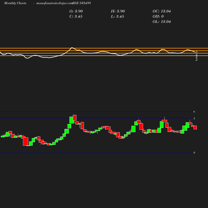The image size is (208, 208).
Task: Click the tall red candle at the chart's highest peak
Action: [75, 118]
